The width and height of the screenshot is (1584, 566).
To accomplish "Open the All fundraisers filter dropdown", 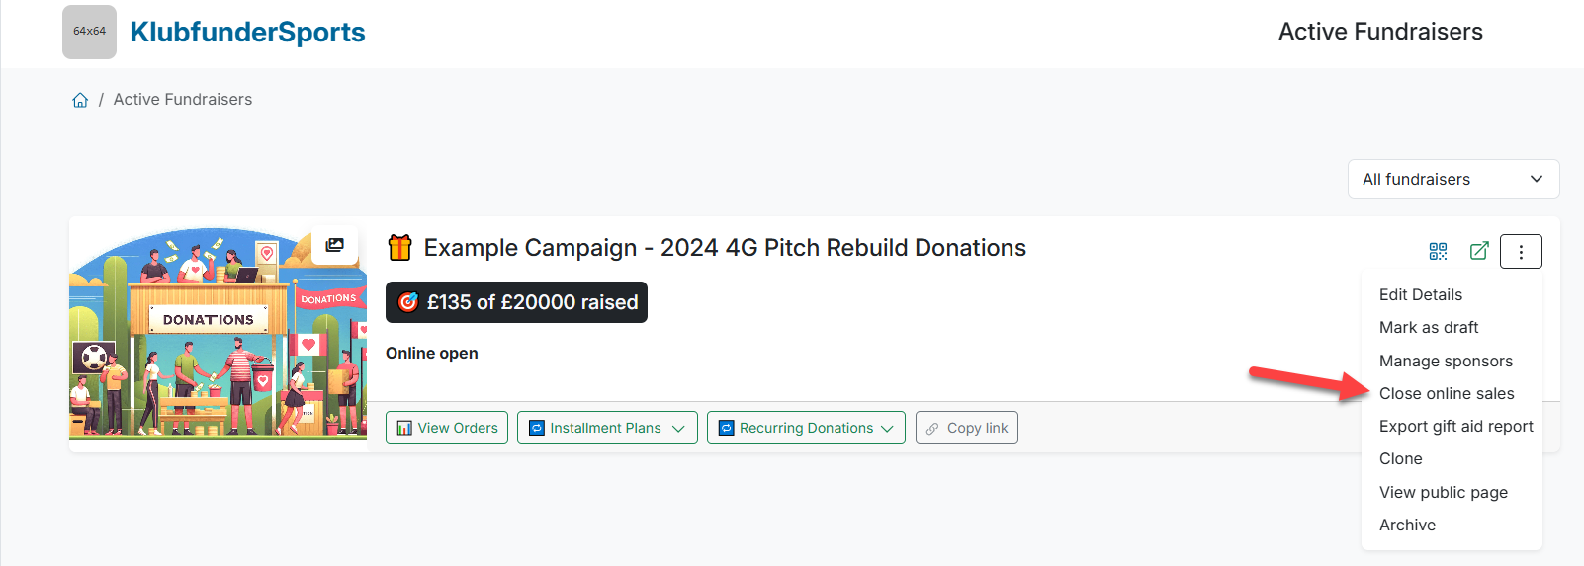I will coord(1452,179).
